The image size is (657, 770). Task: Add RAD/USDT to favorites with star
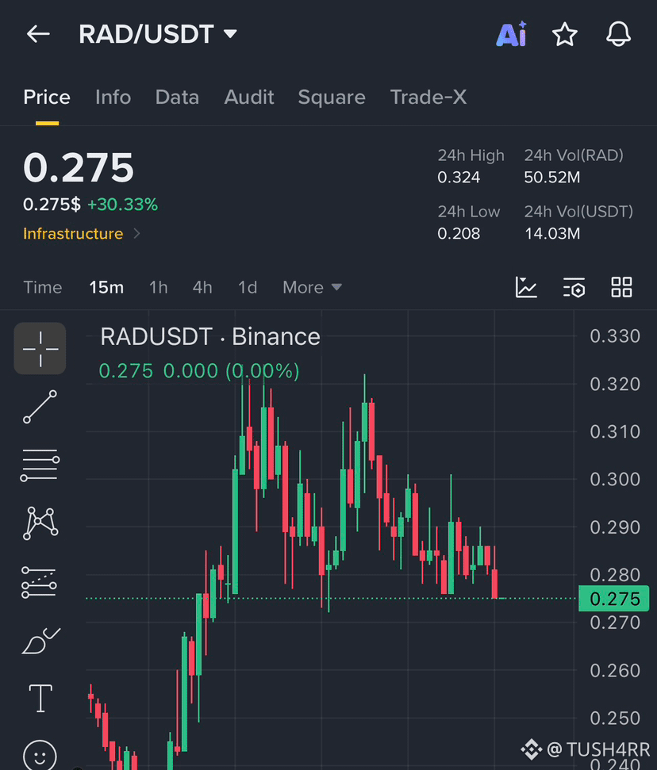(x=565, y=34)
